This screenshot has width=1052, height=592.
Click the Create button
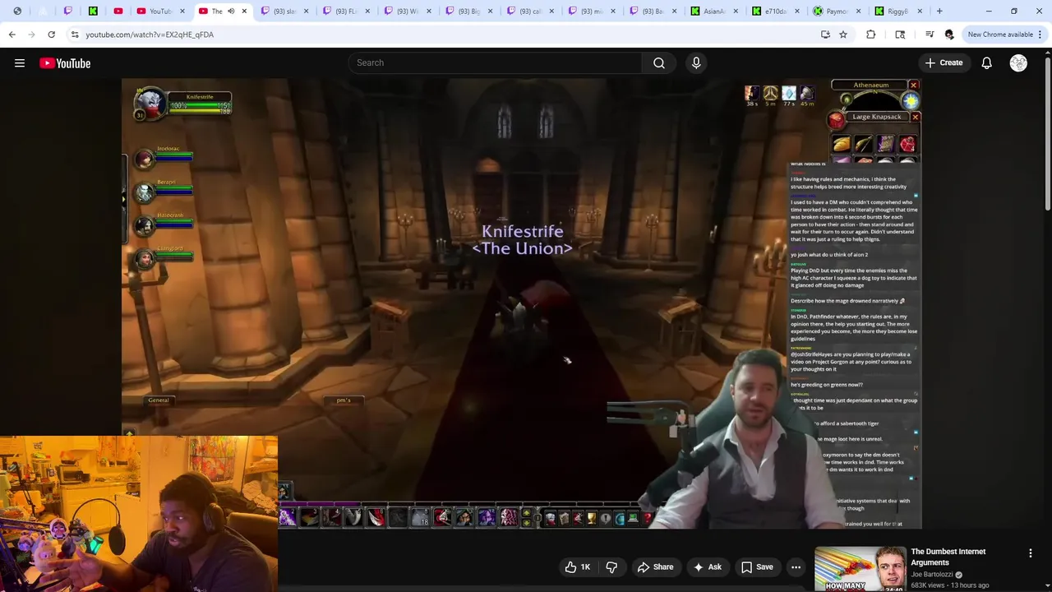tap(944, 62)
